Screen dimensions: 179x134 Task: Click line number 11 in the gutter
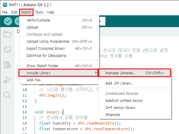[x=25, y=95]
